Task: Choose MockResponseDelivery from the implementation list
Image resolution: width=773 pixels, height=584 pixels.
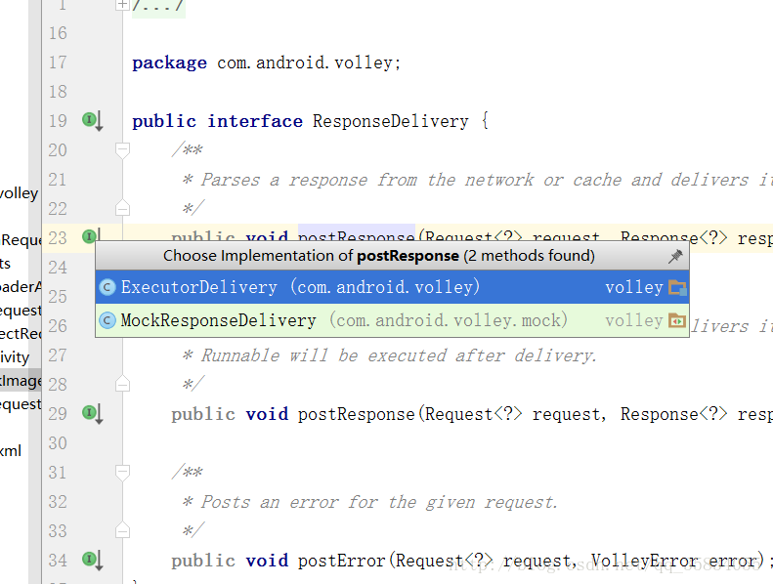Action: click(x=219, y=321)
